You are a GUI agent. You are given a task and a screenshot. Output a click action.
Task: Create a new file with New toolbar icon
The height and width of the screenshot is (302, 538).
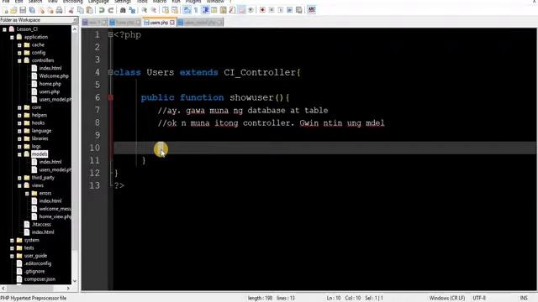click(5, 10)
